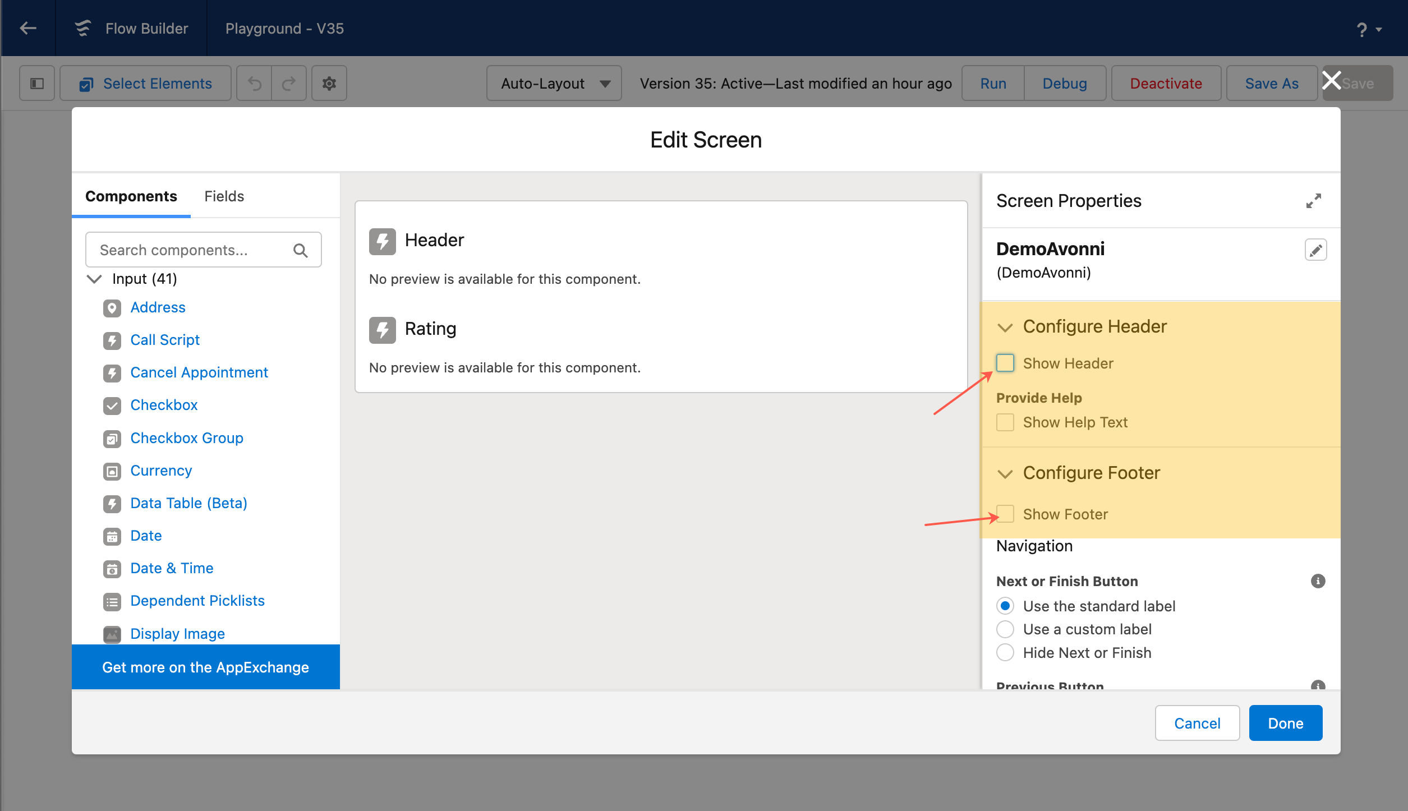Toggle the left panel toolbox icon
The width and height of the screenshot is (1408, 811).
tap(37, 84)
